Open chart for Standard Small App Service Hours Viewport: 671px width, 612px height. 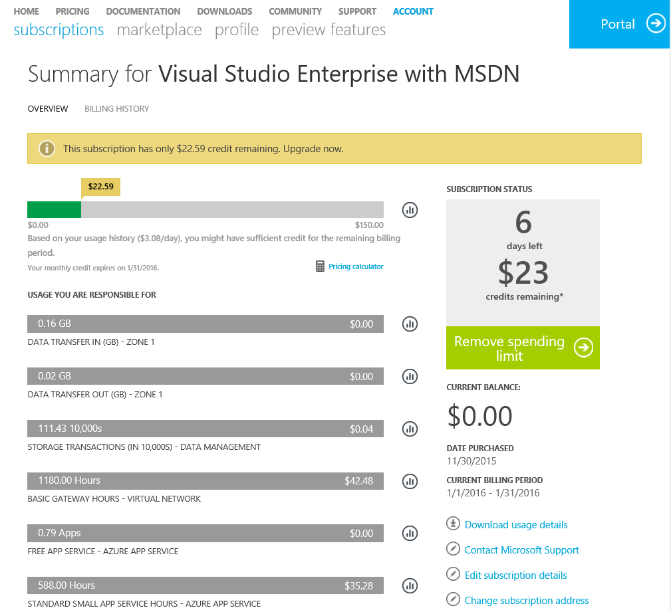click(410, 585)
